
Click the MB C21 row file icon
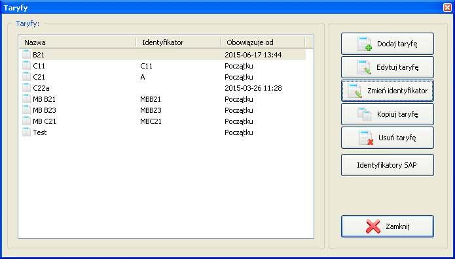pos(26,121)
